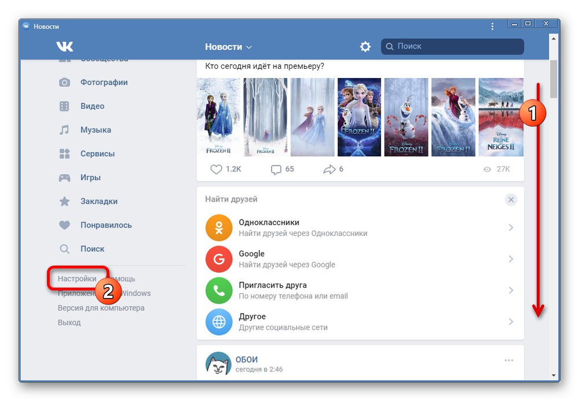Open the Версия для компьютера link
Screen dimensions: 579x401
tap(101, 308)
